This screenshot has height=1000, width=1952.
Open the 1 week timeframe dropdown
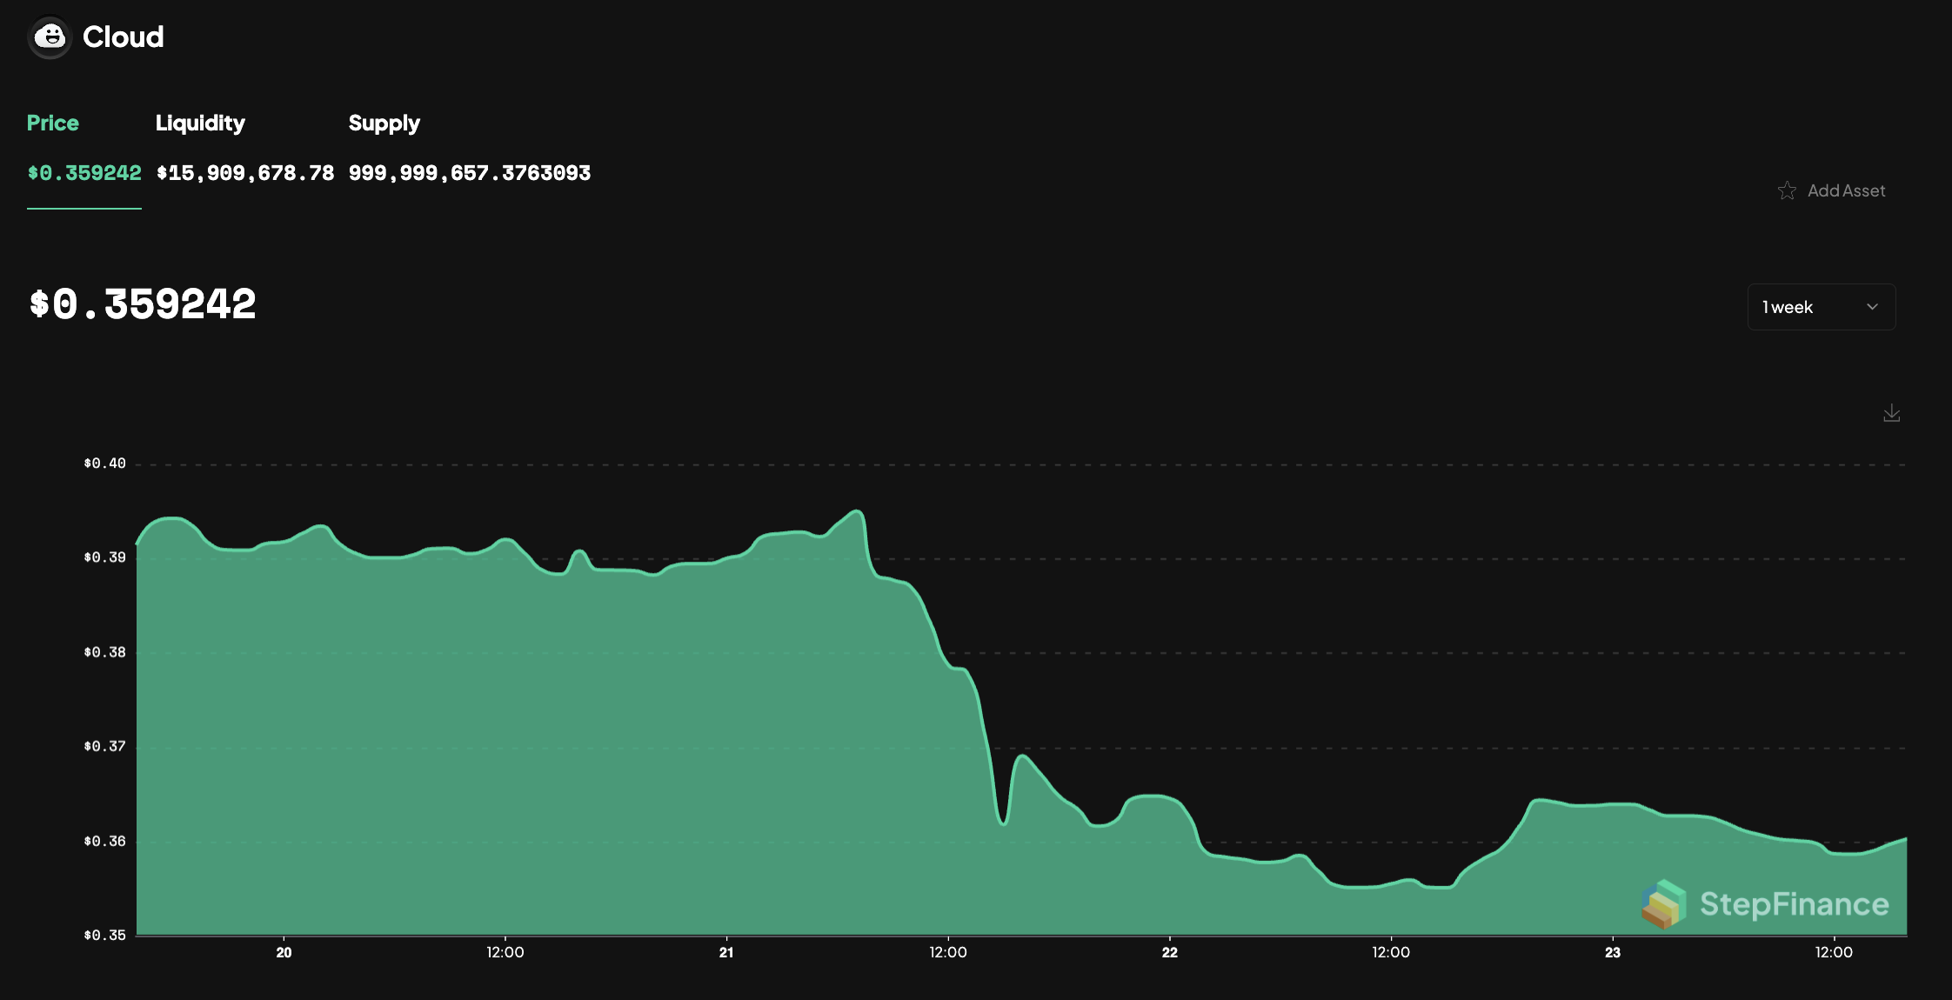click(1821, 307)
